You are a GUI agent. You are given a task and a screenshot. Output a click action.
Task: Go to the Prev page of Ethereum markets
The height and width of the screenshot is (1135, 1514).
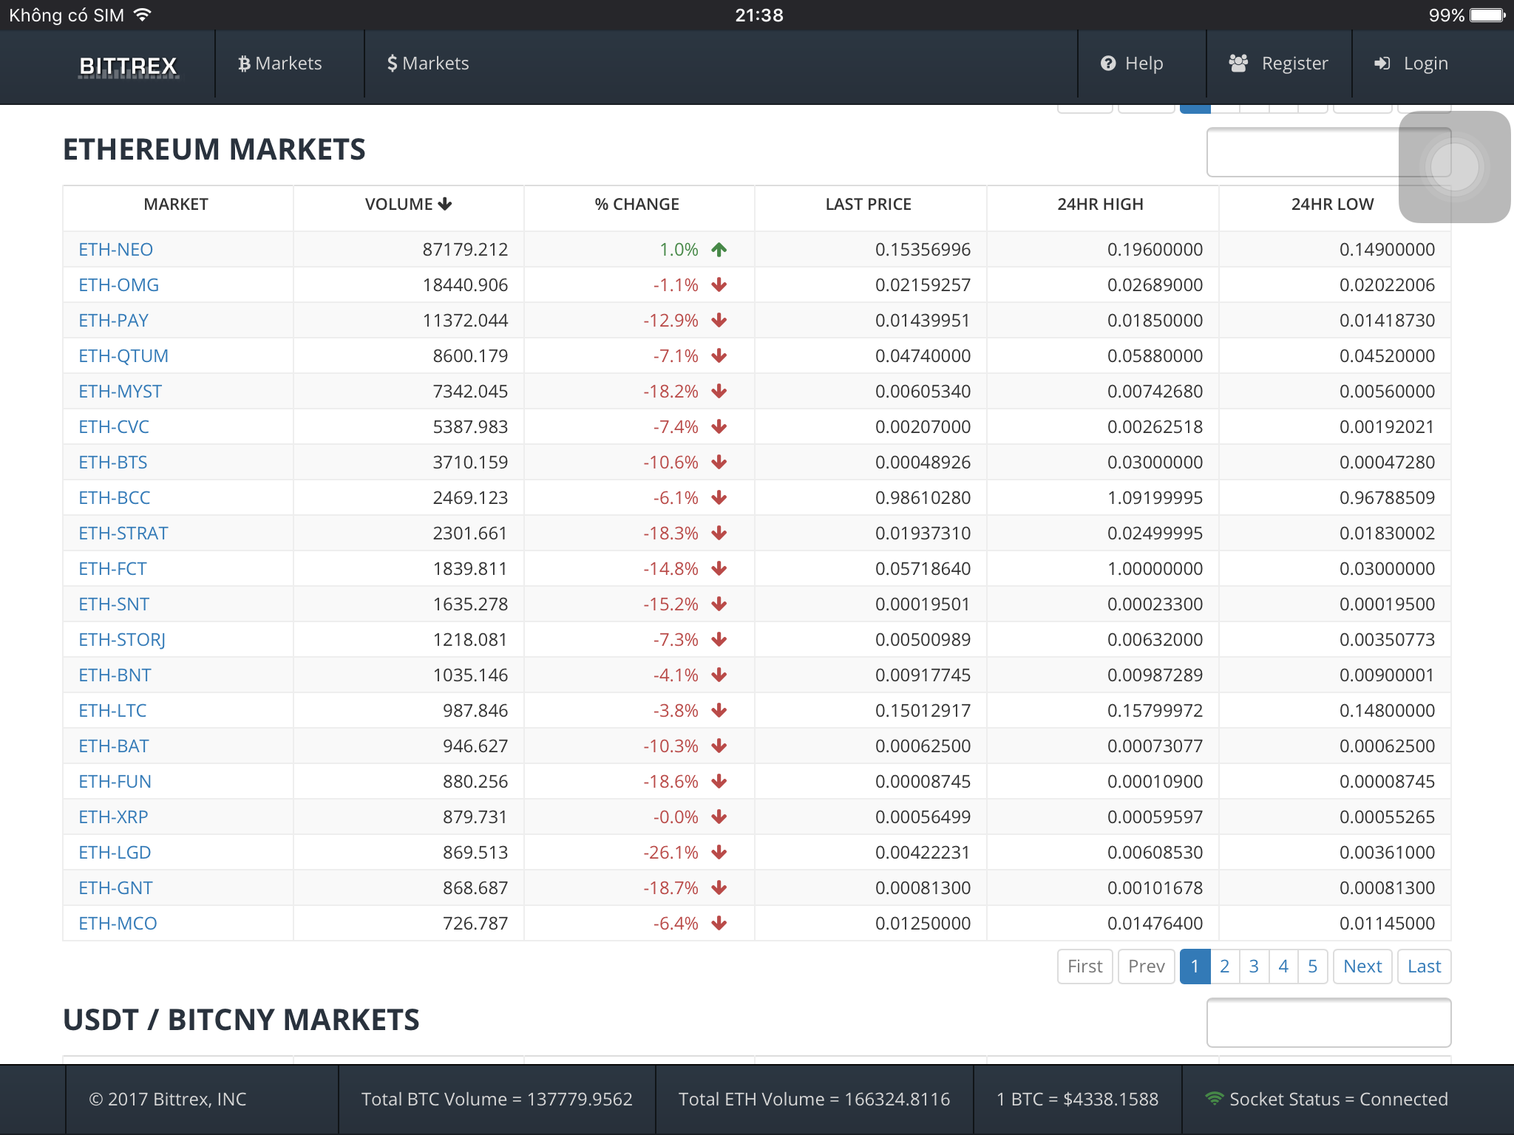(1147, 967)
